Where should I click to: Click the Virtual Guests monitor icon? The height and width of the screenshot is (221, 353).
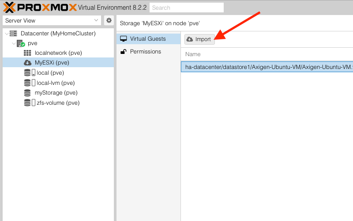124,39
